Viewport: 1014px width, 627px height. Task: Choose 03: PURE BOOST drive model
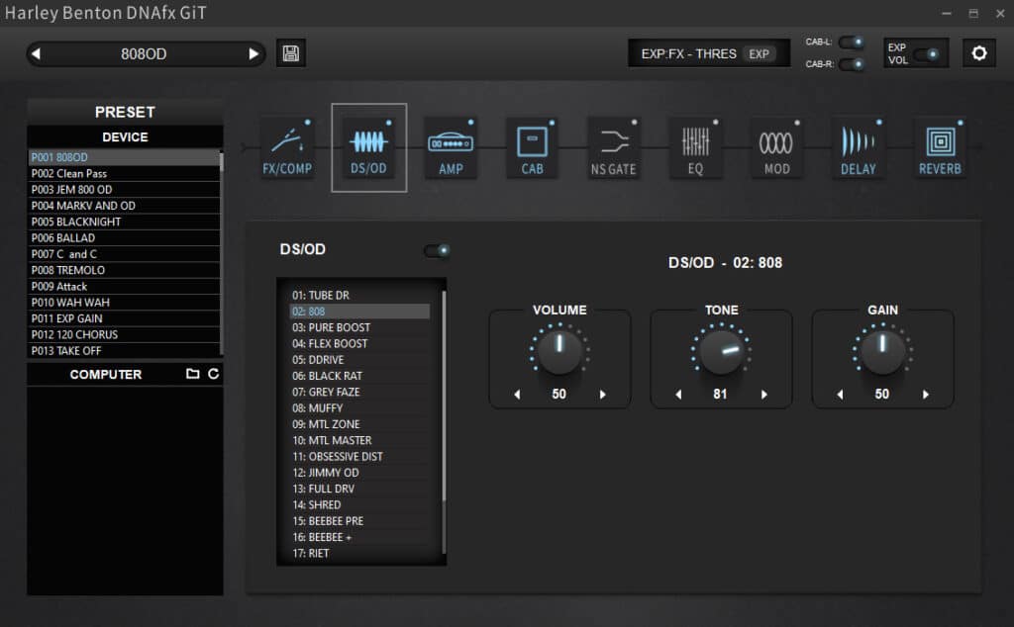359,327
